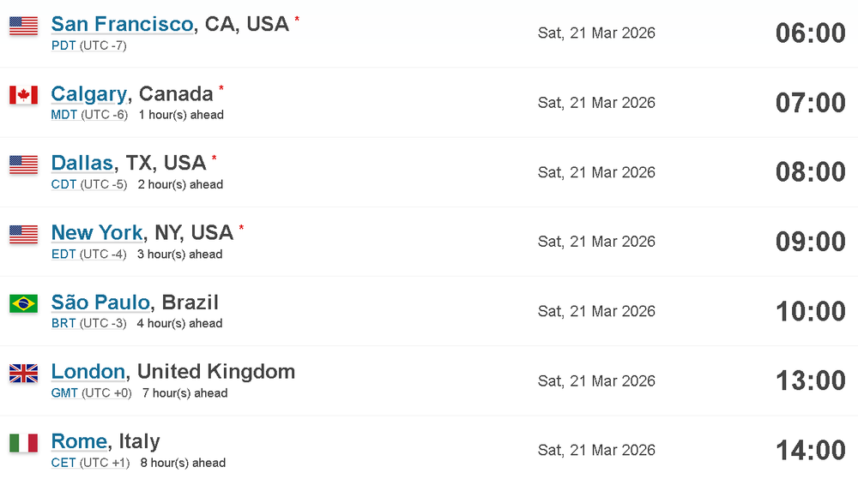Click the Canadian flag icon next to Calgary

click(23, 95)
